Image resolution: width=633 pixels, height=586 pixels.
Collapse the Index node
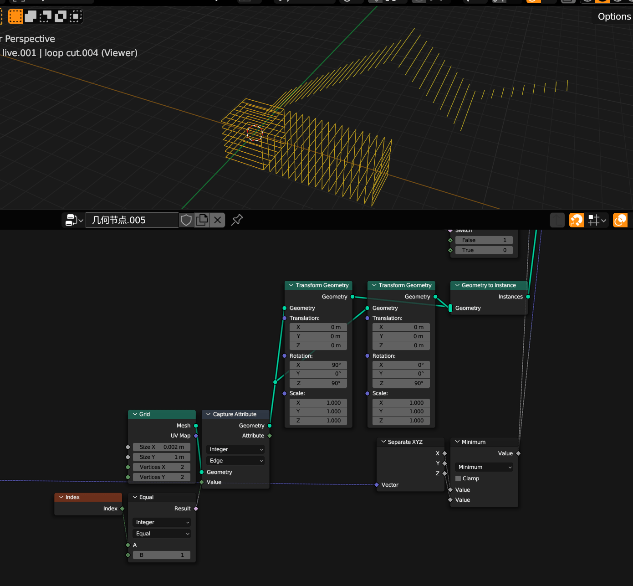pos(61,497)
